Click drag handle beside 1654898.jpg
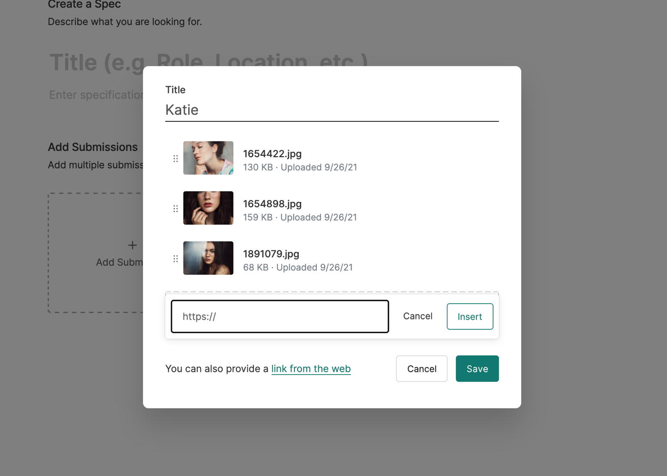The height and width of the screenshot is (476, 667). tap(175, 208)
